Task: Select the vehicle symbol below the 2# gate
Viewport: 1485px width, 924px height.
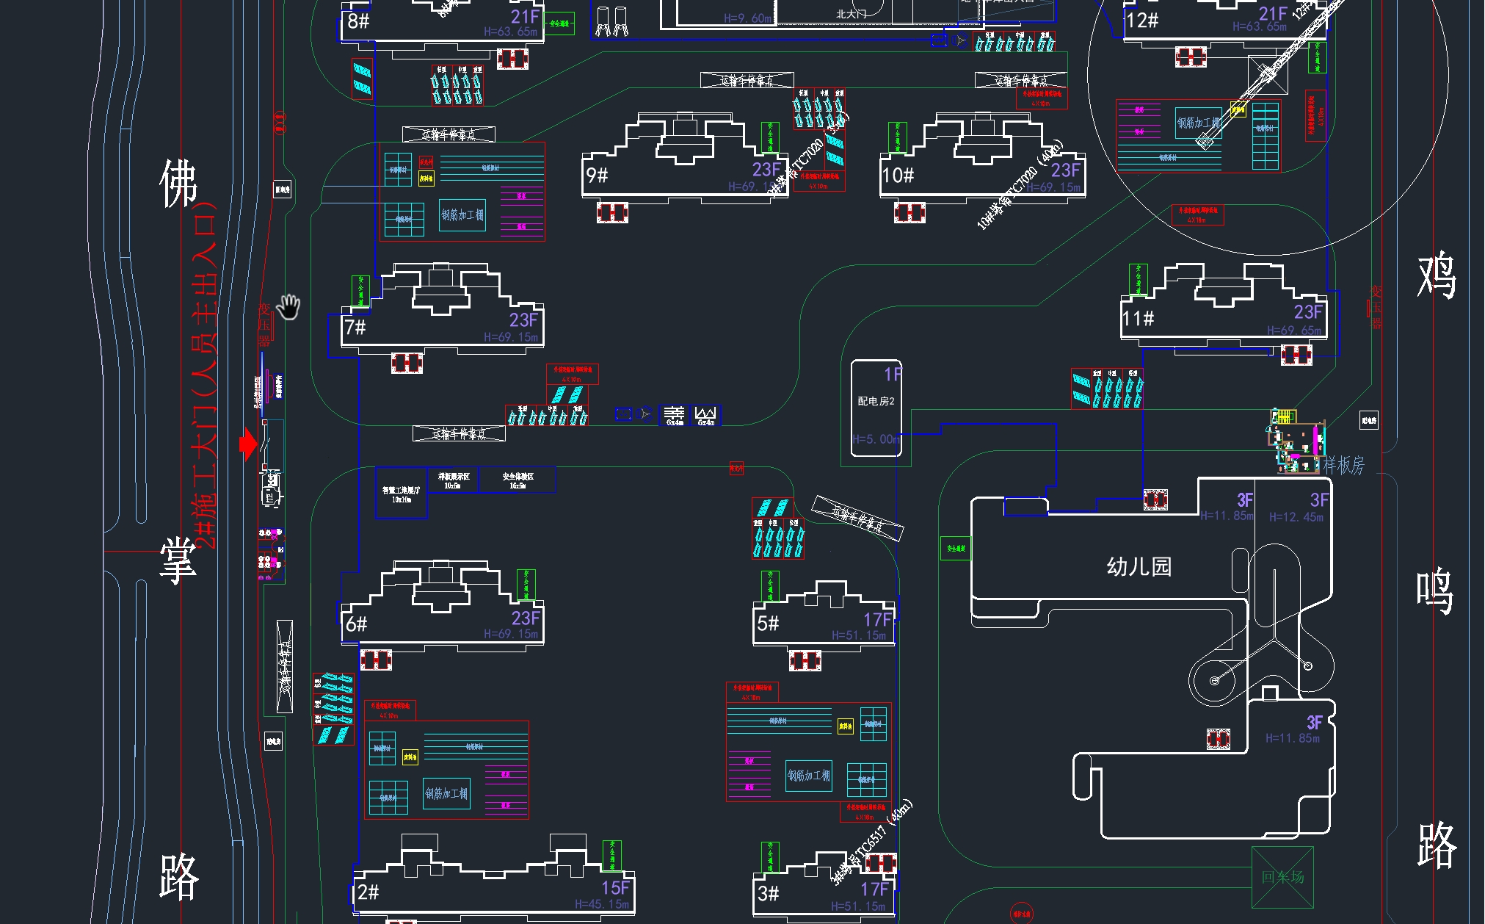Action: click(272, 488)
